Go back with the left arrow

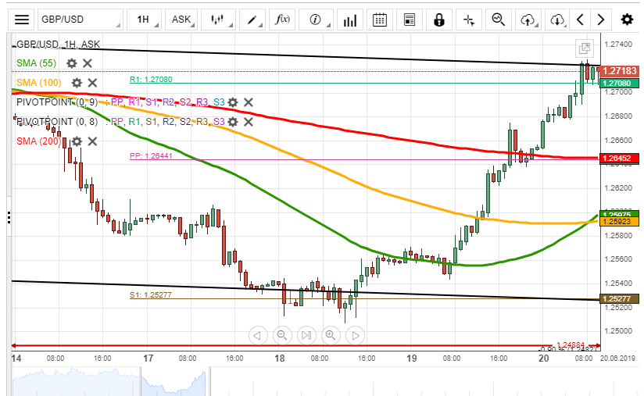pos(581,20)
